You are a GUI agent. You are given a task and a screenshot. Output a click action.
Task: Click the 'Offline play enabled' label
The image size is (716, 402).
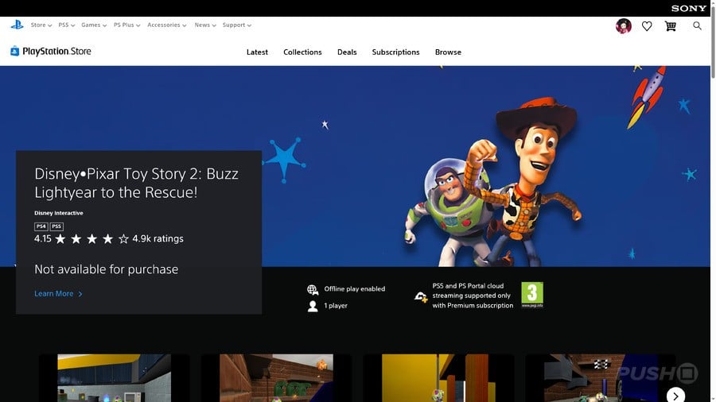pyautogui.click(x=354, y=289)
